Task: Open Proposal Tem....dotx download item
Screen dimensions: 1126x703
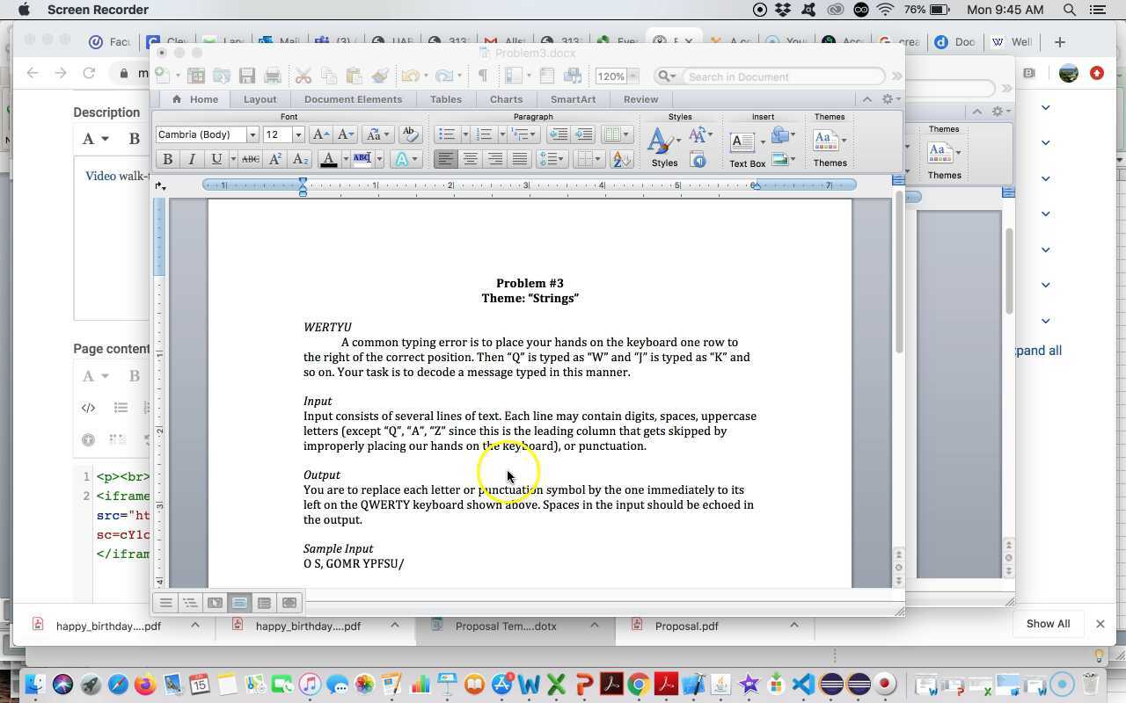Action: point(505,626)
